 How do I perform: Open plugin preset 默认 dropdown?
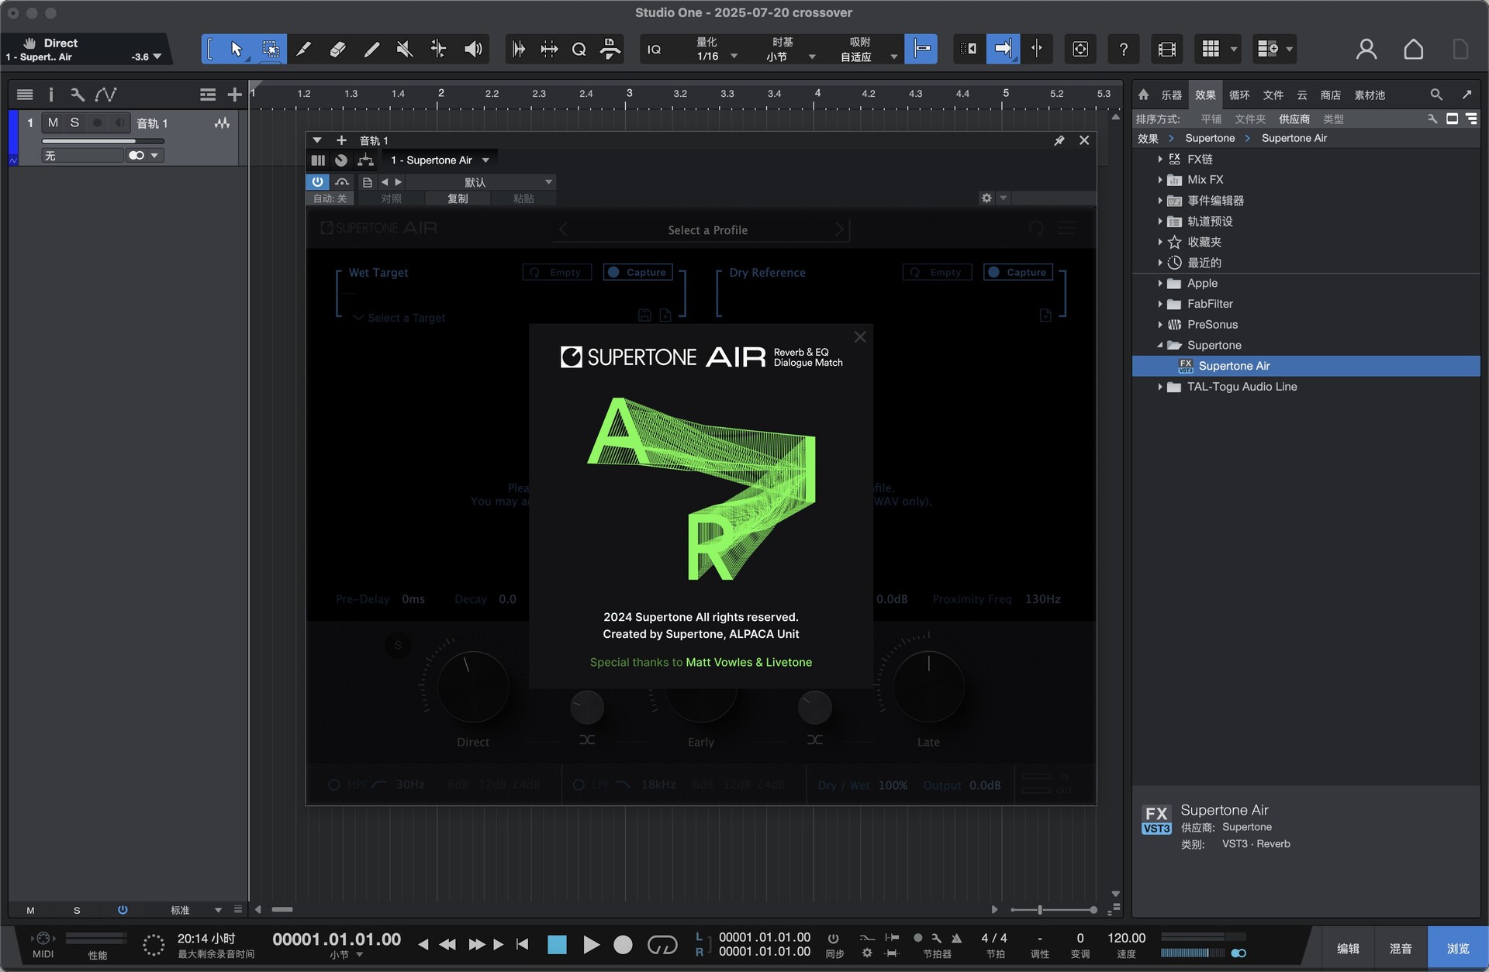pos(481,181)
